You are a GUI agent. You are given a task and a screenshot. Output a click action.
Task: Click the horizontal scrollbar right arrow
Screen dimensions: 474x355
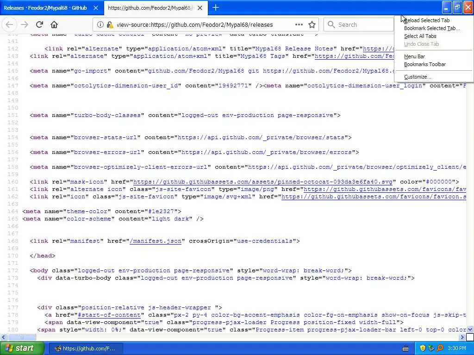tap(462, 337)
